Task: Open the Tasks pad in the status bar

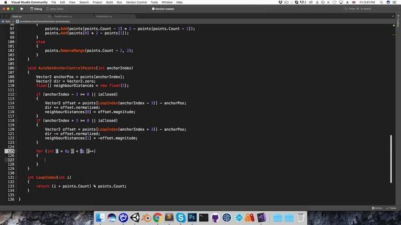Action: pyautogui.click(x=391, y=208)
